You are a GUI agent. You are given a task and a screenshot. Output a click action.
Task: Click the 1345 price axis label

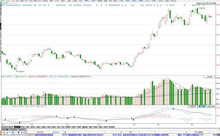218,55
